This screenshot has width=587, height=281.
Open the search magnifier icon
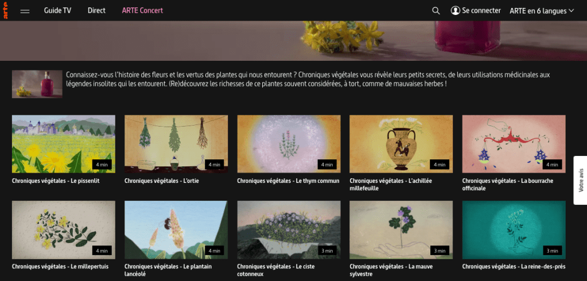436,10
